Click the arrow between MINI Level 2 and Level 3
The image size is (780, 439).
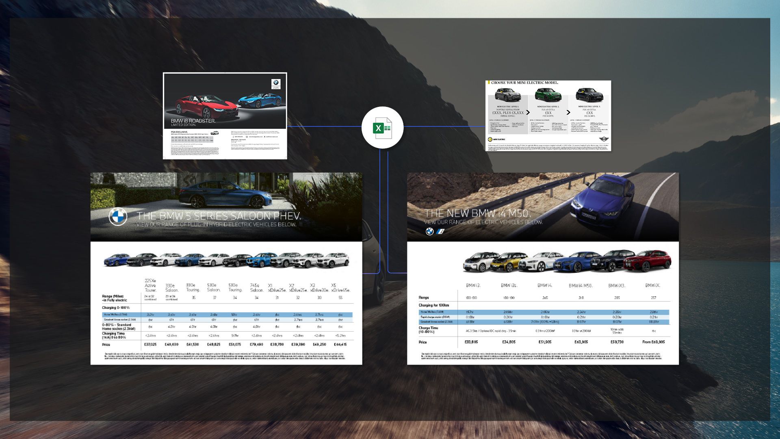click(x=568, y=113)
